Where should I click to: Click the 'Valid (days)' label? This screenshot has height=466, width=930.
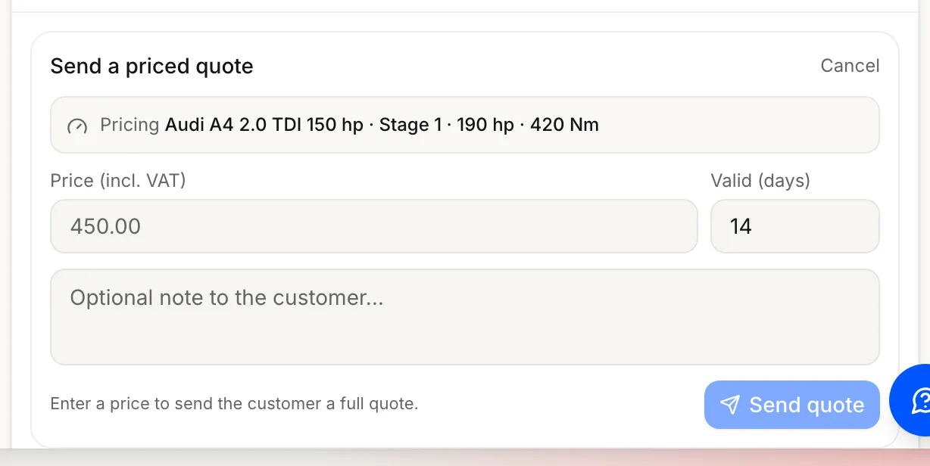(x=760, y=181)
